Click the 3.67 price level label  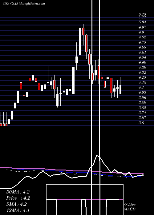coord(142,118)
